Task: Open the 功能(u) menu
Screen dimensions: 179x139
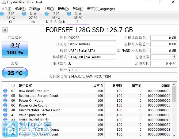Action: click(35, 9)
